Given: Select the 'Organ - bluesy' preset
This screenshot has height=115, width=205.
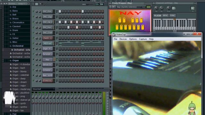Looking at the screenshot, I should pos(19,72).
